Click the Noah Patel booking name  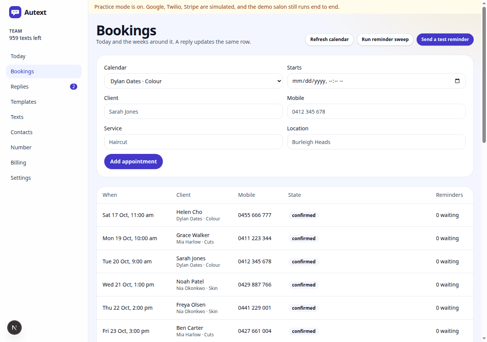tap(190, 282)
